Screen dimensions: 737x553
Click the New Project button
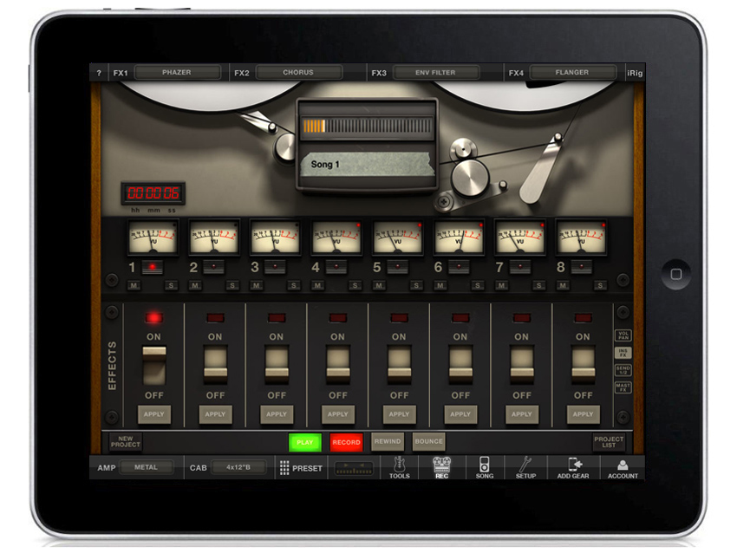[126, 442]
